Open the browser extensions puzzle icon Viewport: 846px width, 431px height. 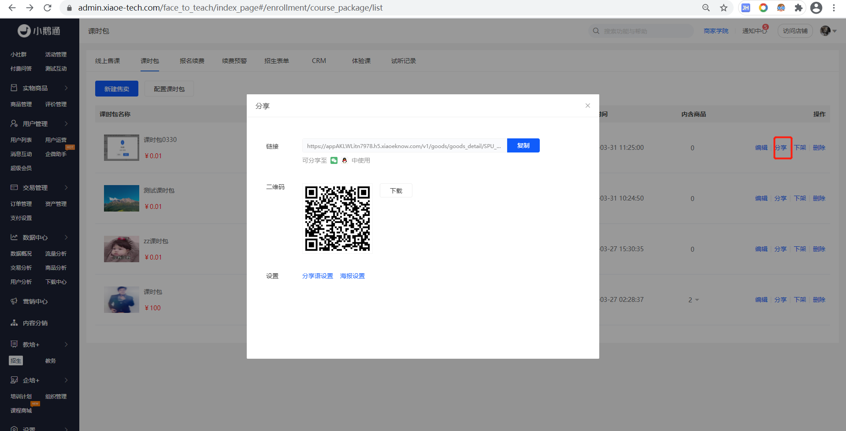click(x=798, y=8)
